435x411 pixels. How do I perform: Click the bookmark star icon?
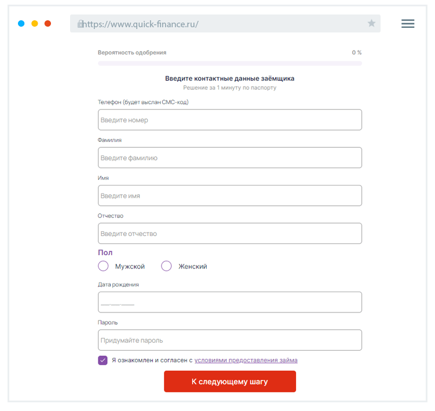pyautogui.click(x=371, y=24)
